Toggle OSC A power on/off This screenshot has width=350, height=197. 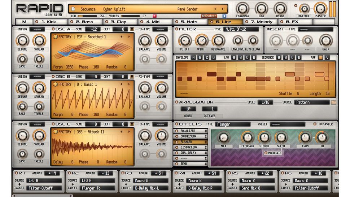click(x=53, y=29)
